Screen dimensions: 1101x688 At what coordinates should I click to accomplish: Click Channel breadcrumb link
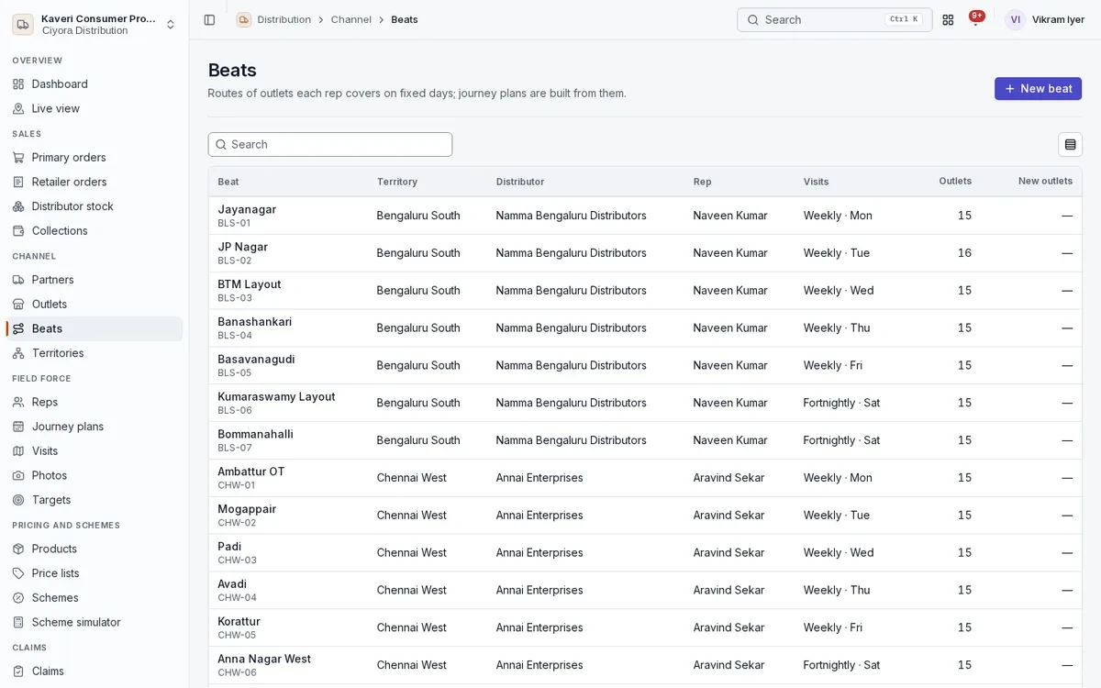[x=351, y=19]
